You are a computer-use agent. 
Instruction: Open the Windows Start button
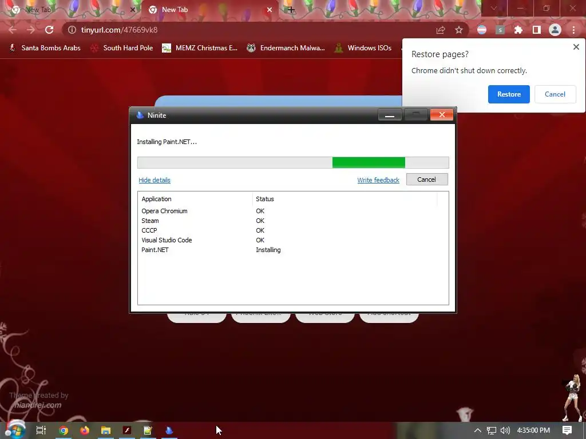click(x=15, y=430)
